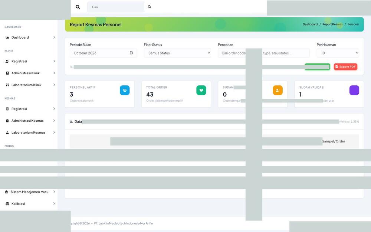This screenshot has height=232, width=371.
Task: Click Administrasi Kesmas icon
Action: [7, 121]
